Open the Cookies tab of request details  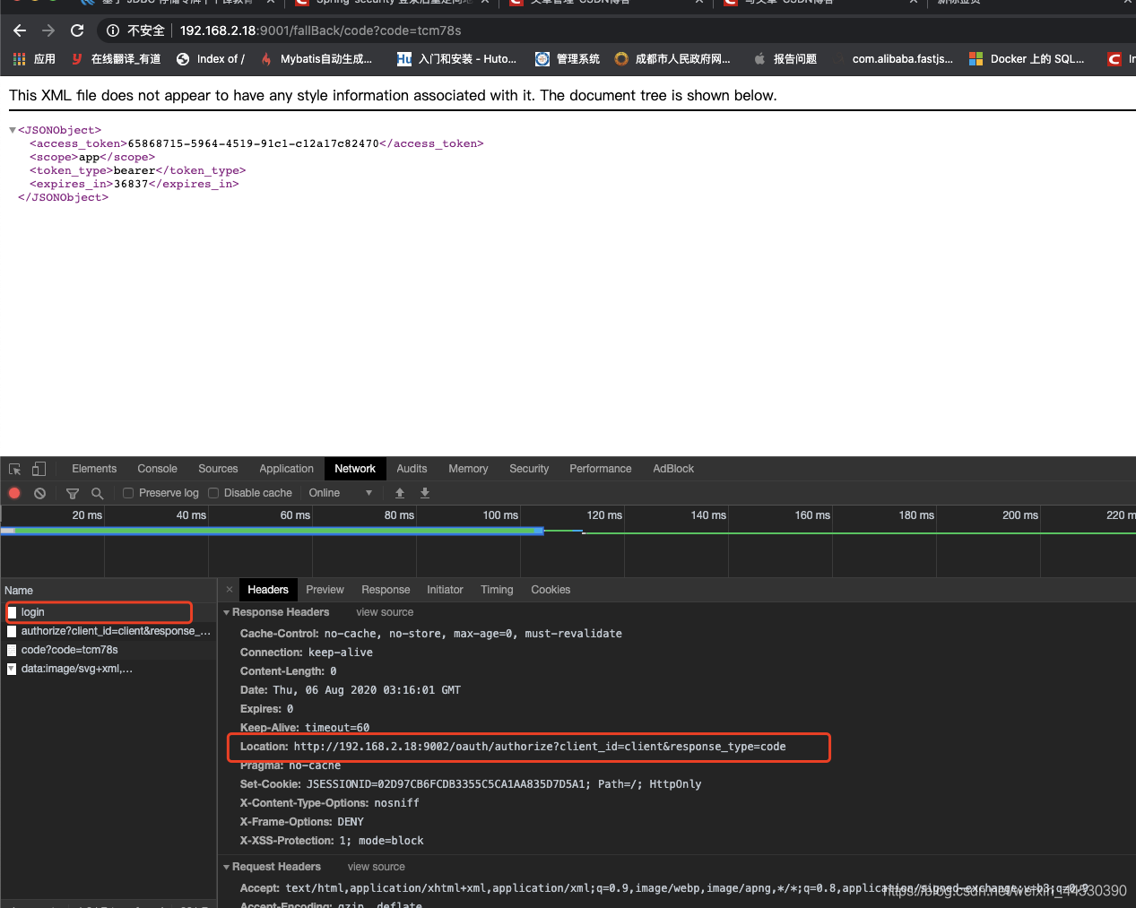(x=551, y=590)
